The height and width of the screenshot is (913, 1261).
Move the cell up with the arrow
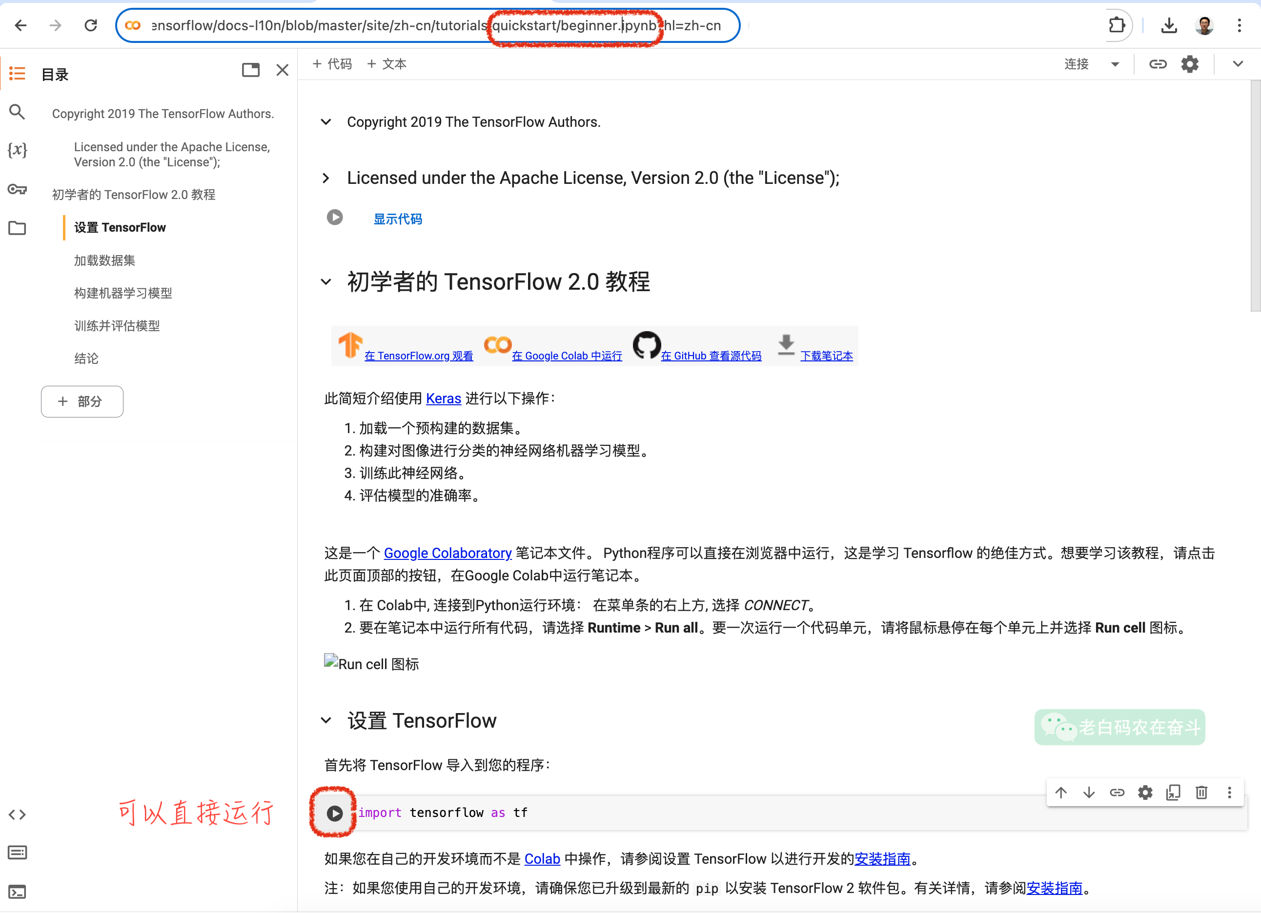(x=1061, y=793)
